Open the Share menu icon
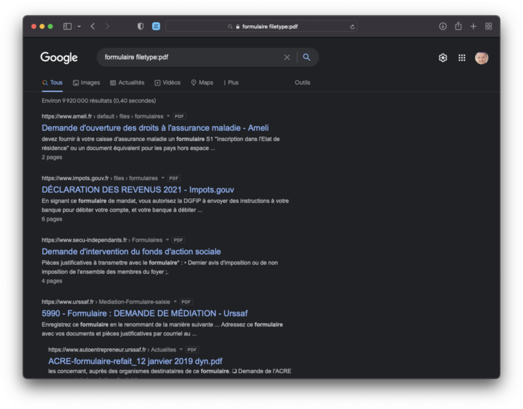Viewport: 523px width, 409px height. click(458, 26)
